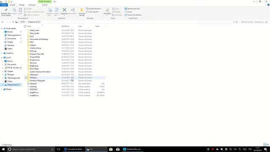
Task: Open Task View on the taskbar
Action: (58, 149)
